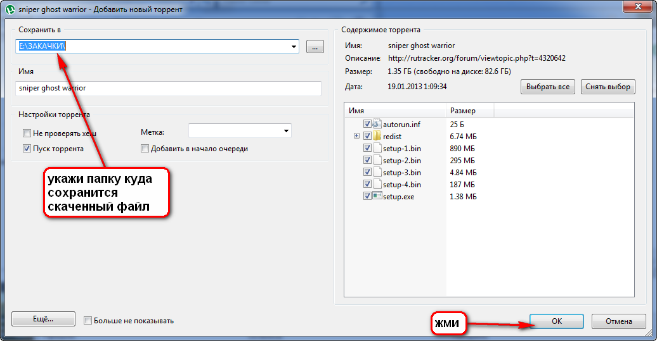The image size is (657, 341).
Task: Click the '1.38 МБ' size value
Action: [x=463, y=197]
